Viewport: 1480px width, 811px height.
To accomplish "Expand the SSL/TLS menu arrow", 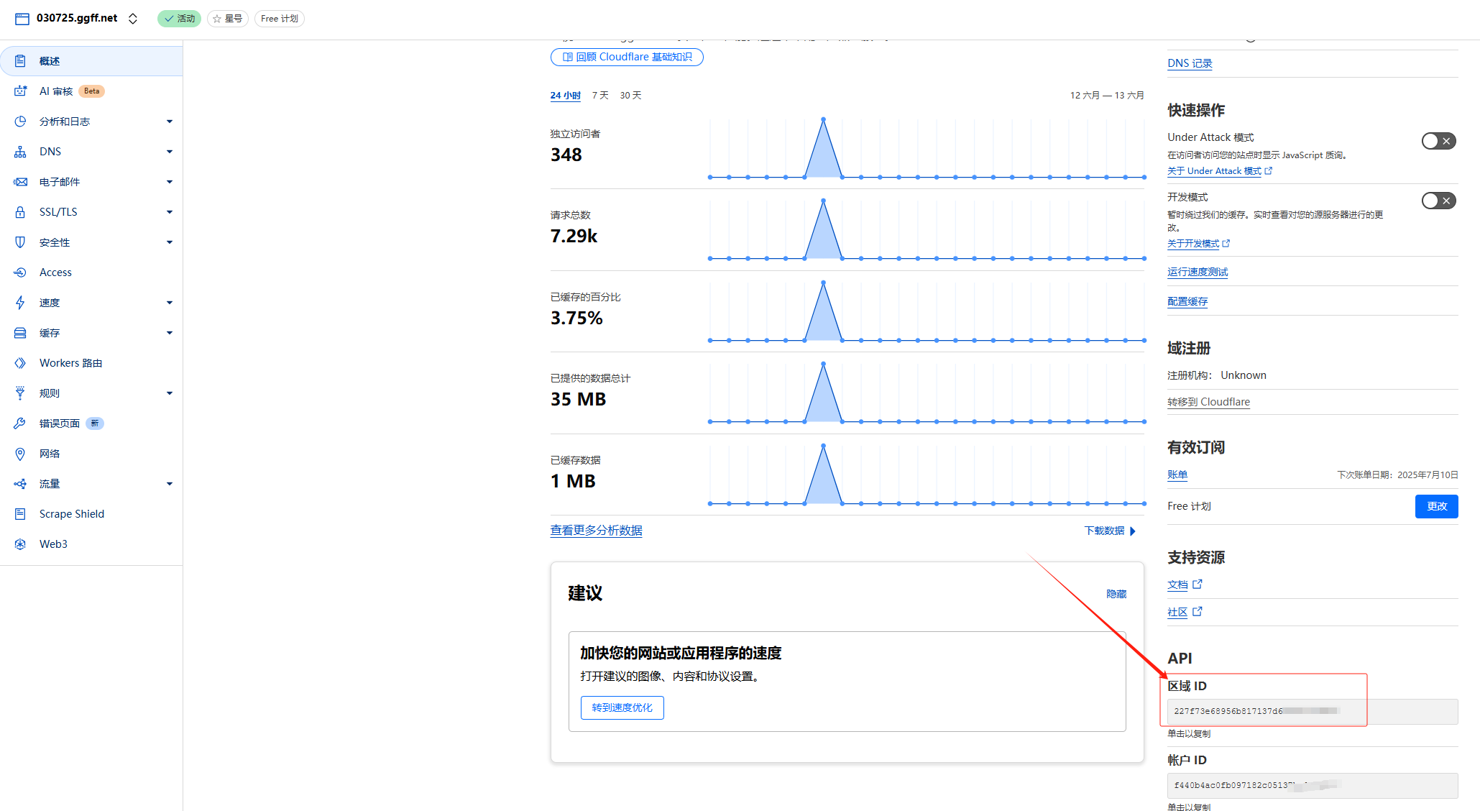I will 170,212.
